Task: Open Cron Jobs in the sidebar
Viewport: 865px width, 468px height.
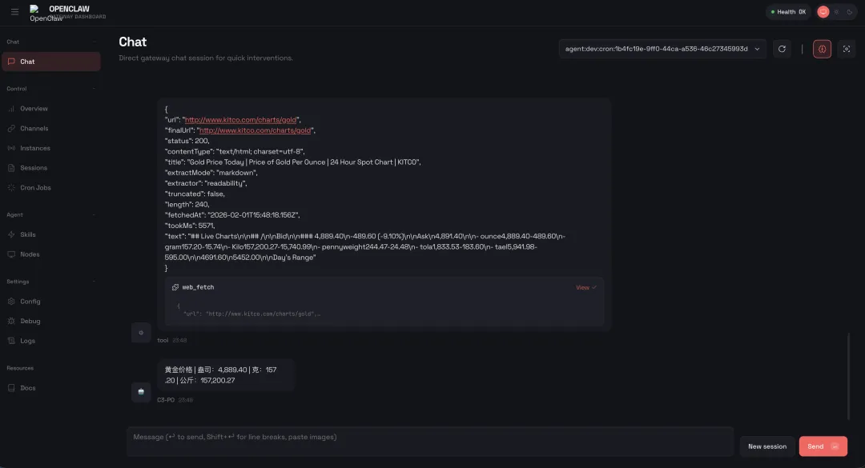Action: click(x=35, y=188)
